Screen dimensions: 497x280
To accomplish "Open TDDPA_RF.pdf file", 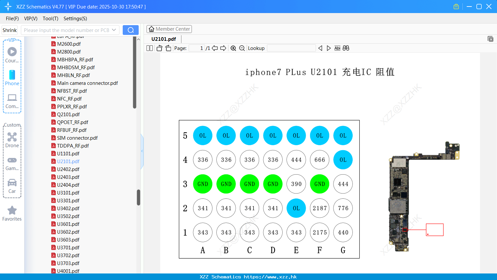I will [73, 146].
